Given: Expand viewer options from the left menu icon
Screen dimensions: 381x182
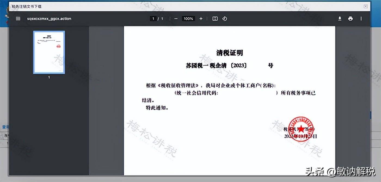Looking at the screenshot, I should (18, 18).
